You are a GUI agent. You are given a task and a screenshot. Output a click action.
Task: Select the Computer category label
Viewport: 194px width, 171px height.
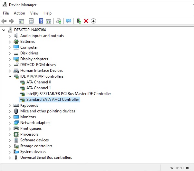coord(29,47)
